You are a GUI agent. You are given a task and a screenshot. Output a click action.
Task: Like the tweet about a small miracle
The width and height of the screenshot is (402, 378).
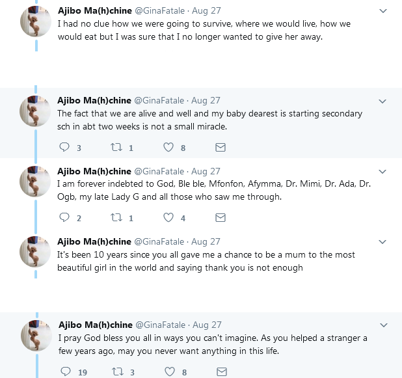(168, 147)
